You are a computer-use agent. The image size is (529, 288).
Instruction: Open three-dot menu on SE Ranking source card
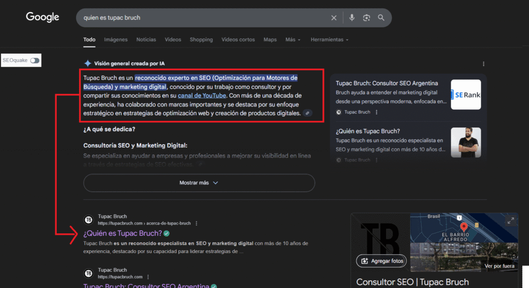[x=377, y=112]
